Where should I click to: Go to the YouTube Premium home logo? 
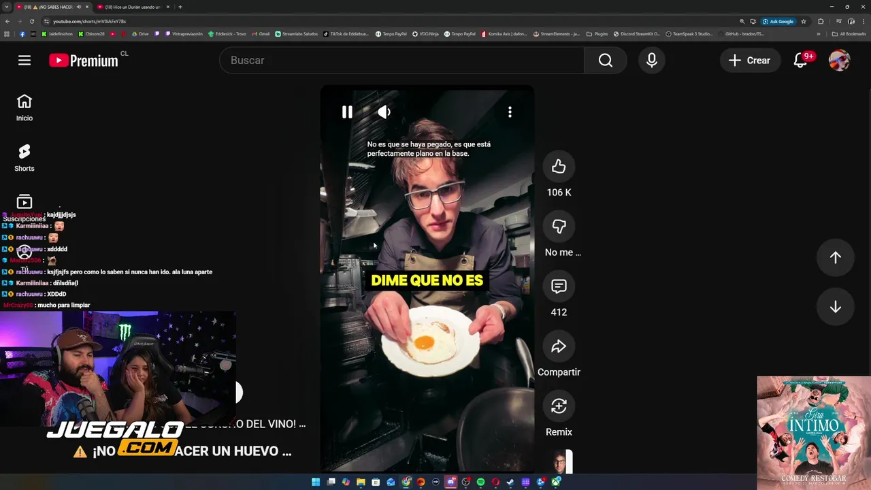(84, 61)
